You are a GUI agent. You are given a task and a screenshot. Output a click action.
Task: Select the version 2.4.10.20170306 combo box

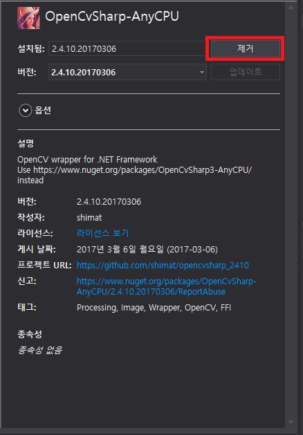(128, 73)
